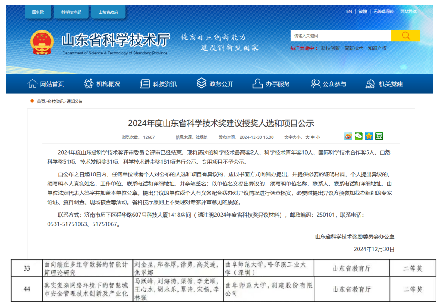
Task: Open 办事服务 navigation item
Action: pyautogui.click(x=271, y=84)
